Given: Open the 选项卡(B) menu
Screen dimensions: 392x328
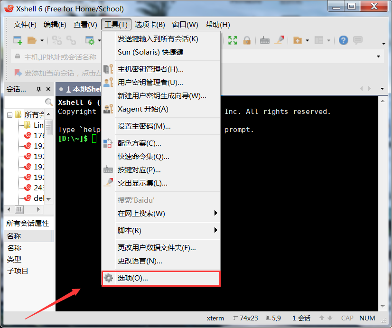Looking at the screenshot, I should click(150, 25).
